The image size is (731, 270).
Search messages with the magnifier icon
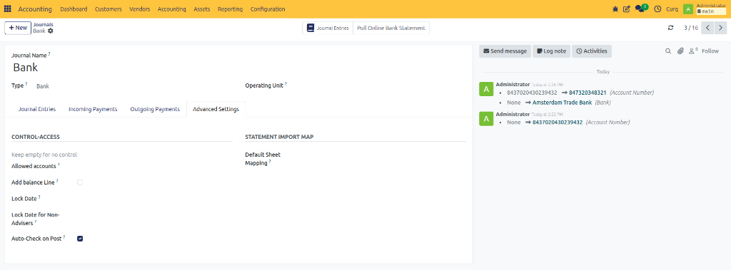[x=667, y=51]
